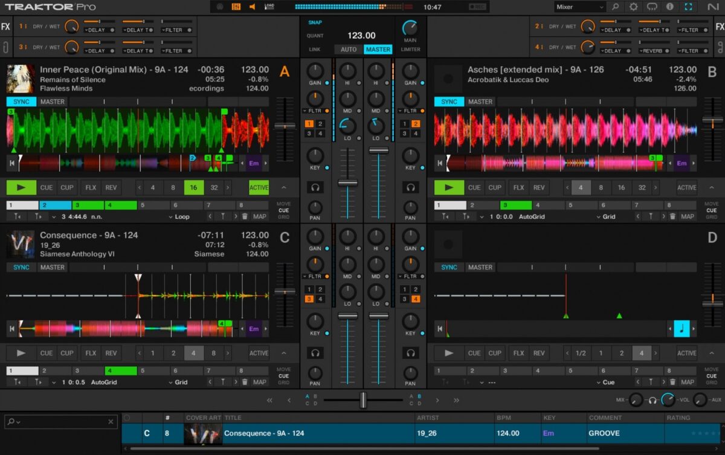
Task: Set loop size 1/2 on Deck D
Action: pyautogui.click(x=581, y=353)
